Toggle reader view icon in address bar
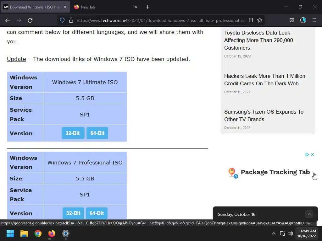Screen dimensions: 322x241 tap(251, 20)
